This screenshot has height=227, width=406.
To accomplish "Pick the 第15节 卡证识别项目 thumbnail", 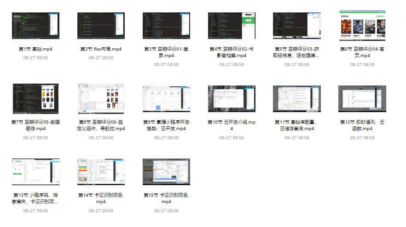I will (x=166, y=172).
